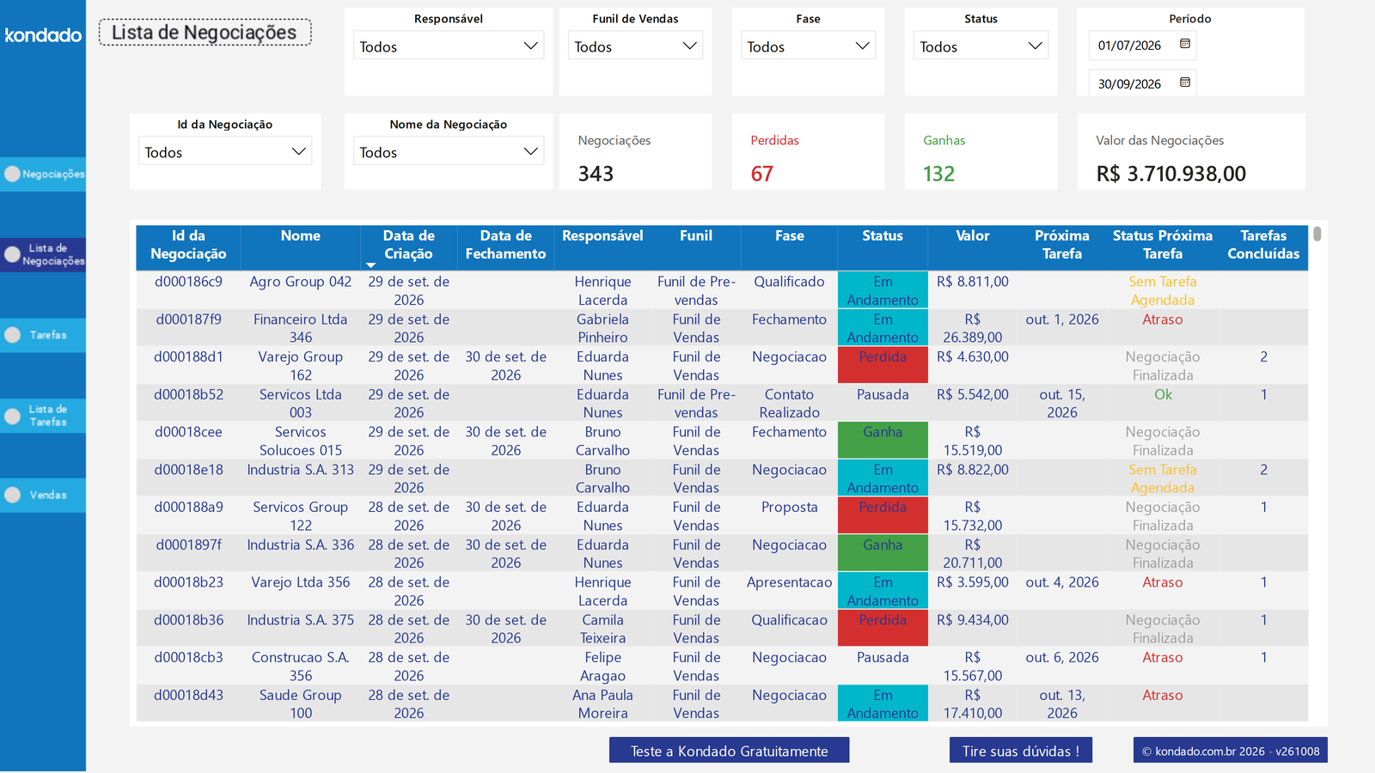Screen dimensions: 1375x773
Task: Click the Perdida status of Varejo Group 162
Action: click(x=883, y=364)
